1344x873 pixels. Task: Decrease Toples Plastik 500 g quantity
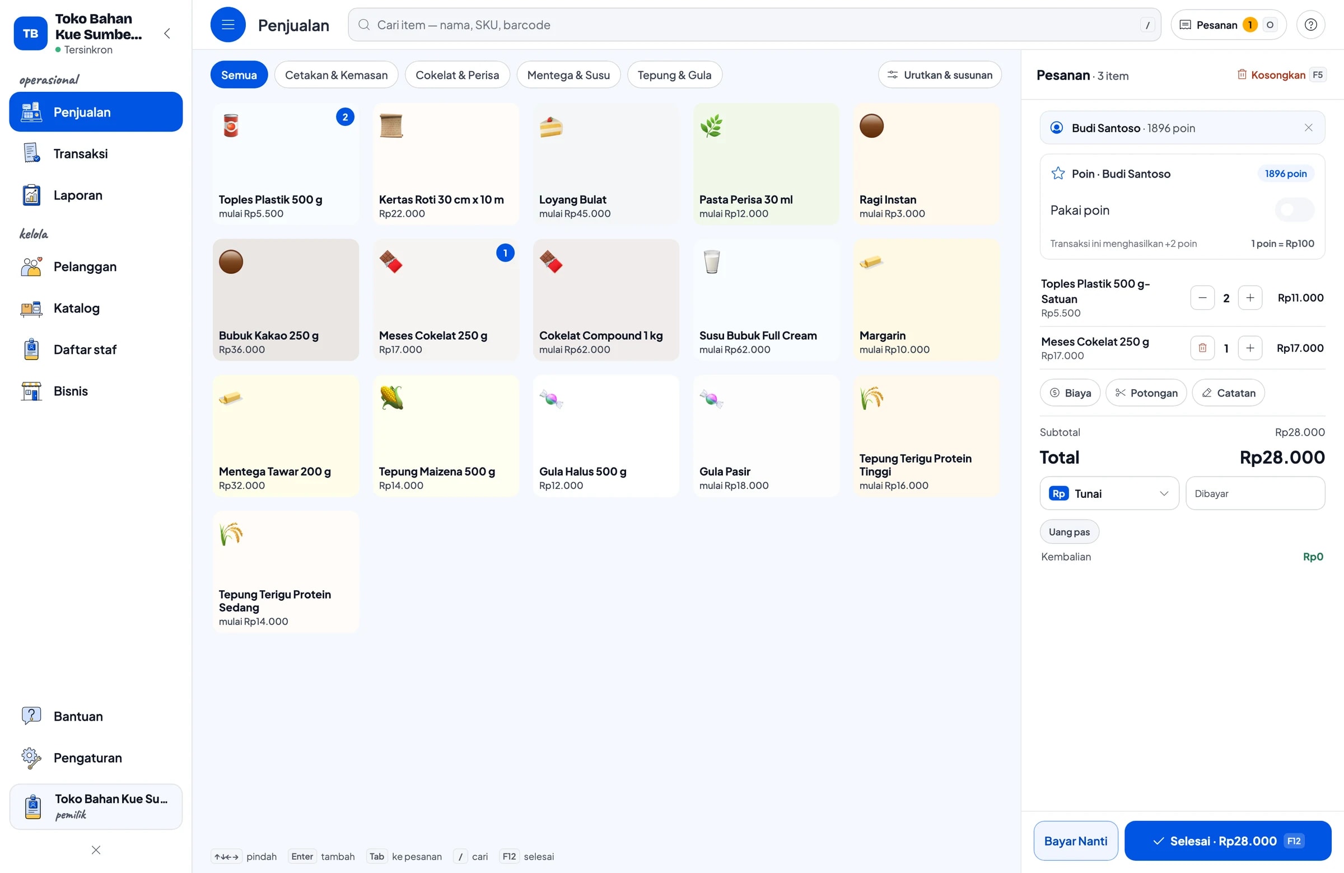[x=1202, y=297]
